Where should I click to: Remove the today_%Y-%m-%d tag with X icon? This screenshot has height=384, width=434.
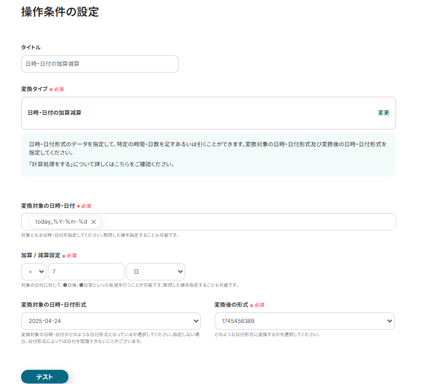pyautogui.click(x=94, y=222)
